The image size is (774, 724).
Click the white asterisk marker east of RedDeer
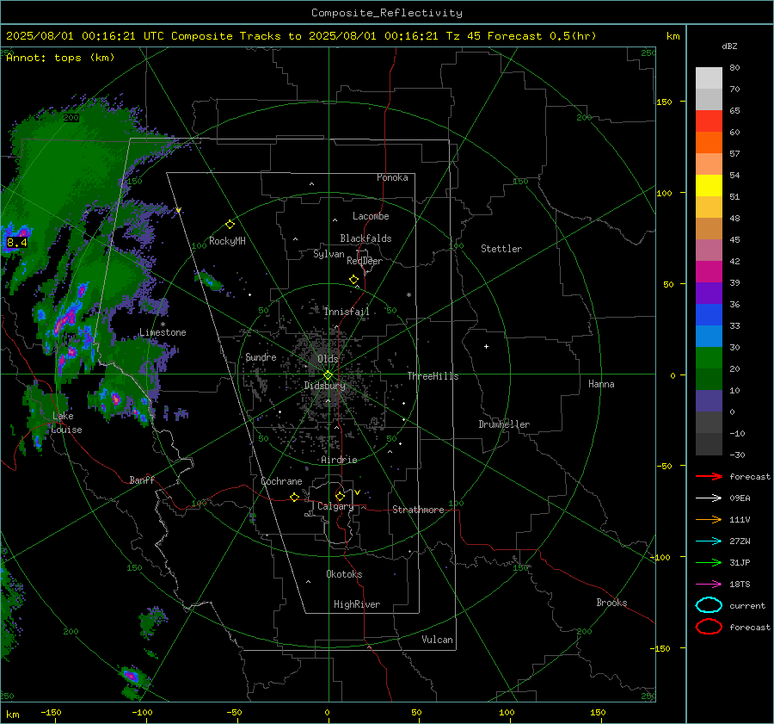point(408,295)
